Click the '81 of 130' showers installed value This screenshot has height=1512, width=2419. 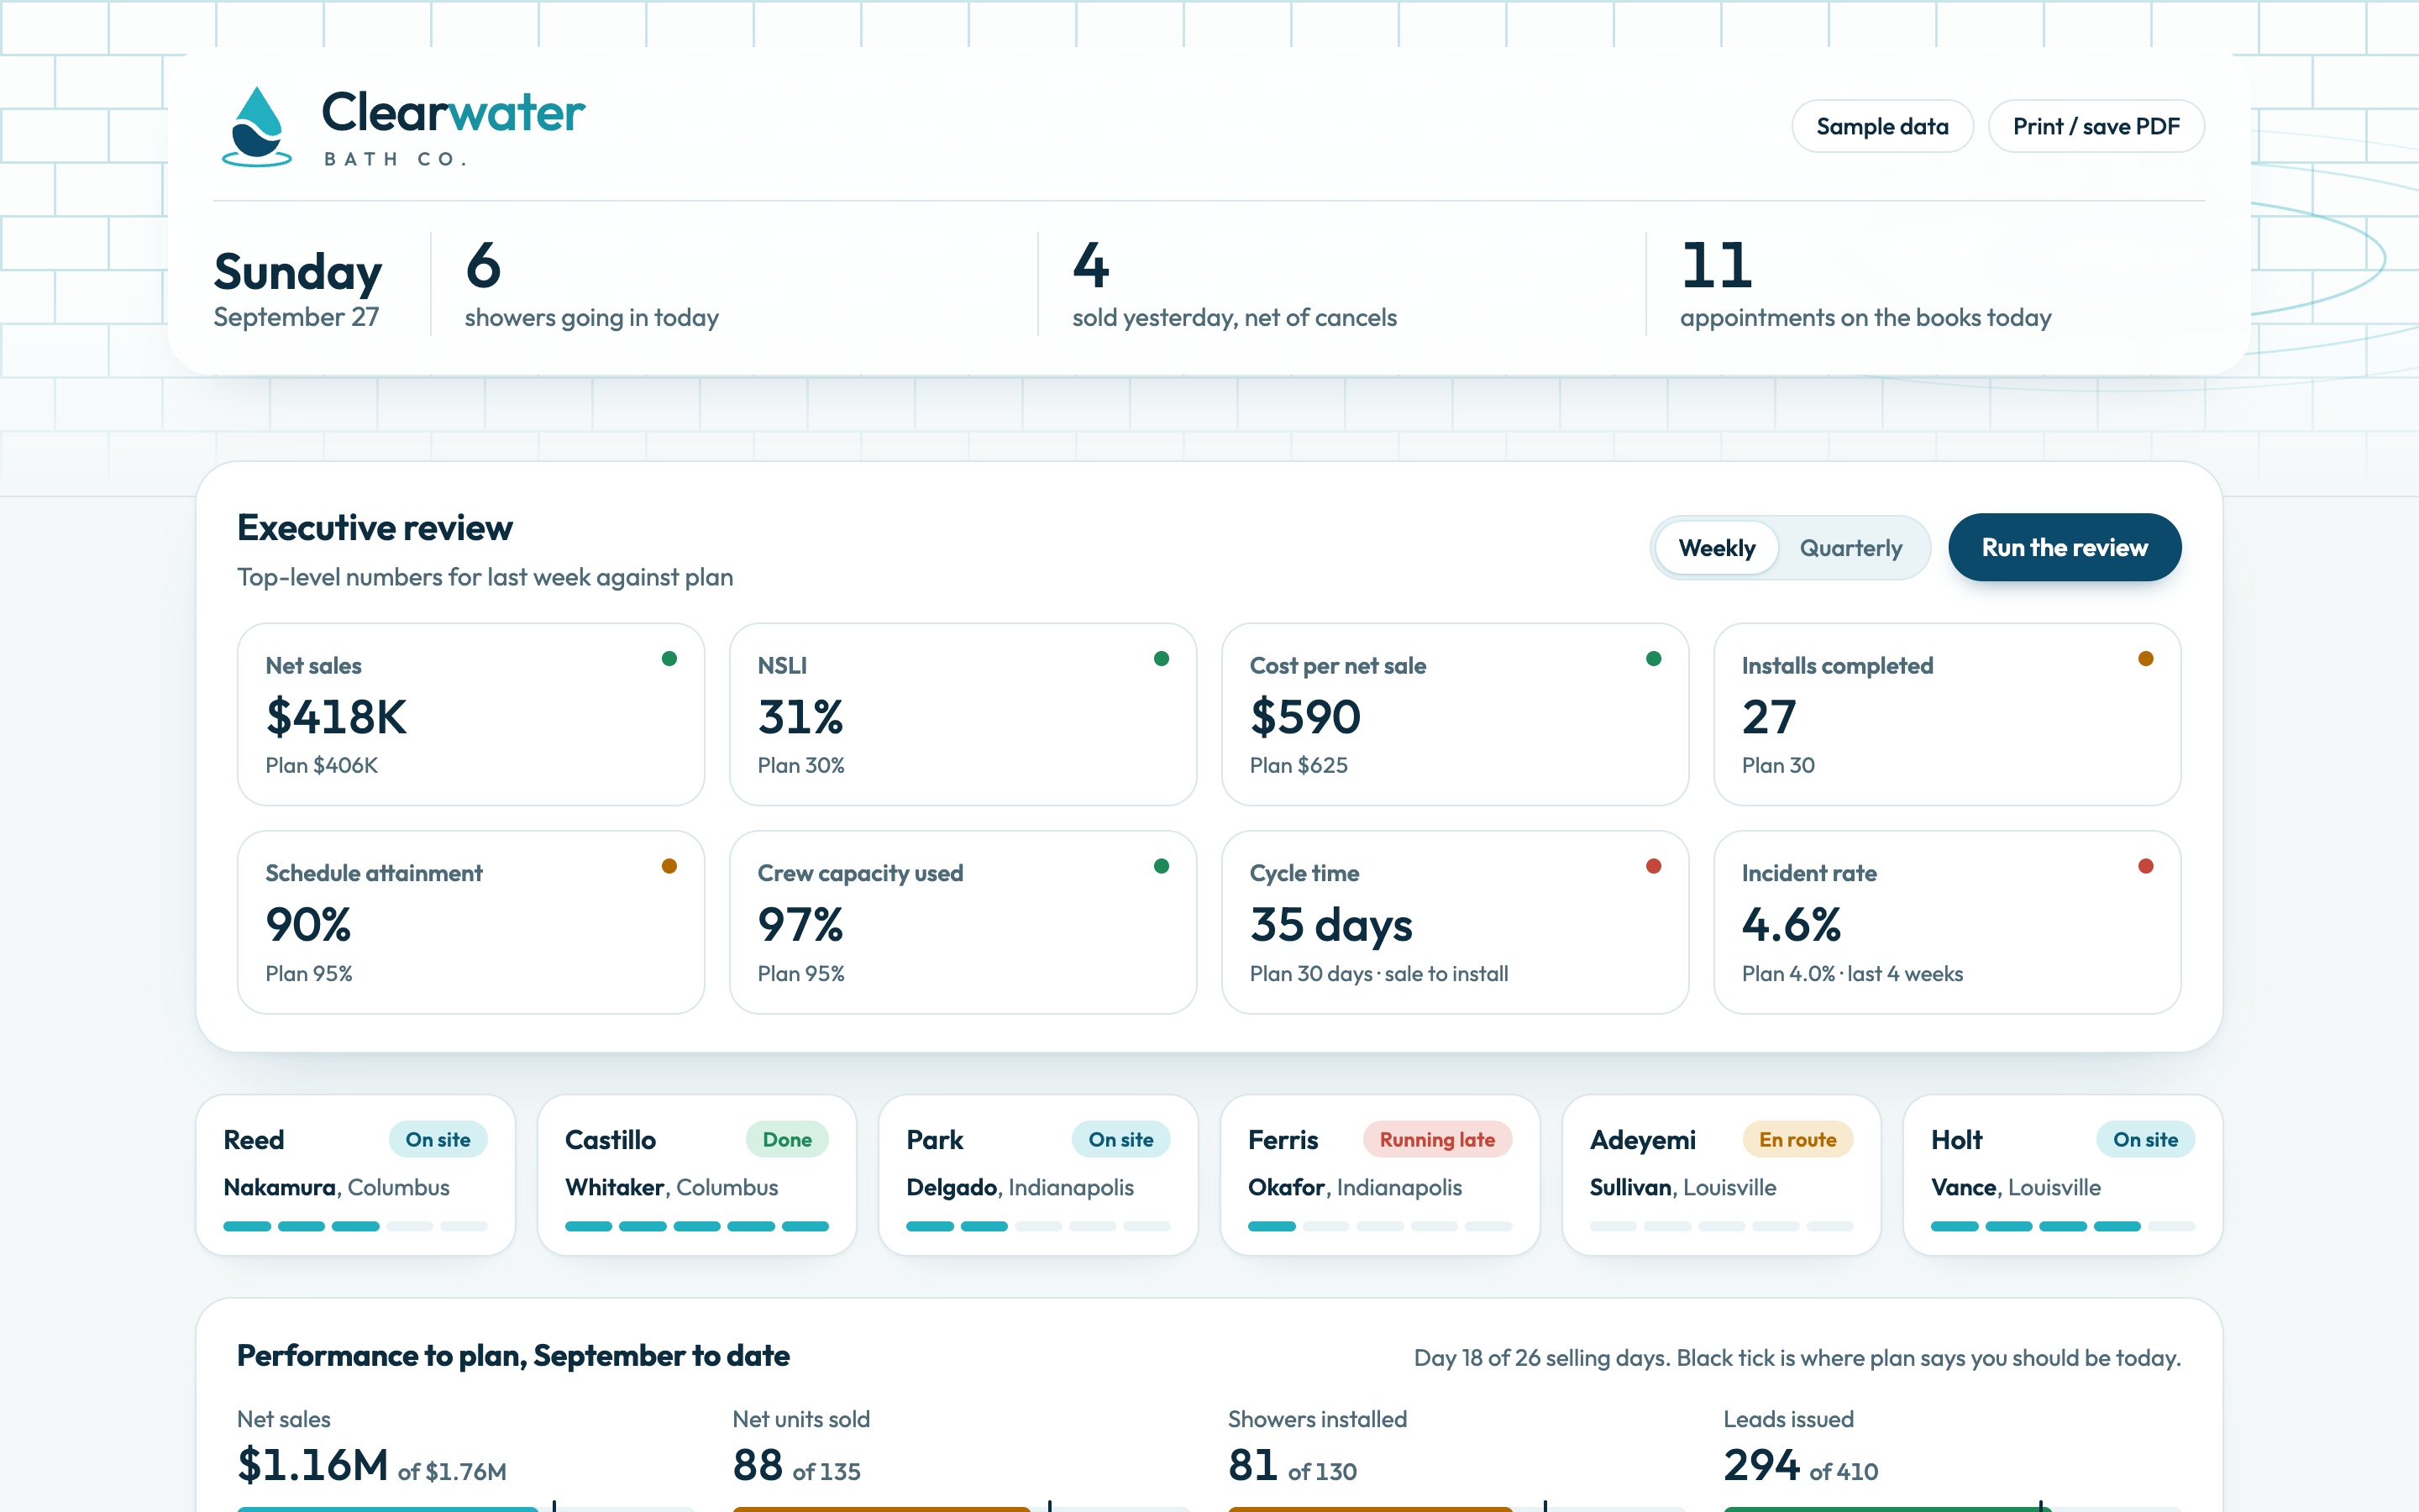[x=1292, y=1466]
